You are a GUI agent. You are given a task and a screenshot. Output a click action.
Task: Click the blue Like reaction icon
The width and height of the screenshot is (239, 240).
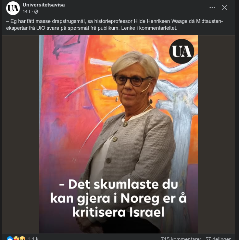(x=10, y=238)
